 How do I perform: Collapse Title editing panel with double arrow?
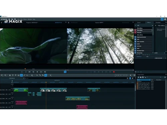(156, 26)
